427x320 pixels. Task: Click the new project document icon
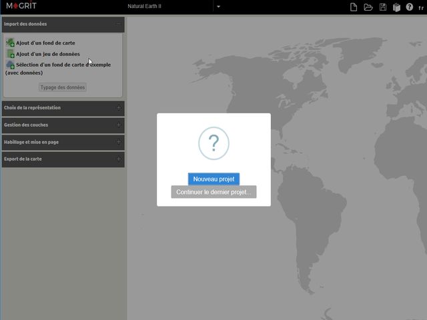pos(354,7)
